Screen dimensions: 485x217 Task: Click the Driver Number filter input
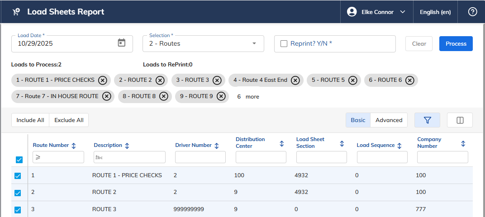click(x=200, y=157)
